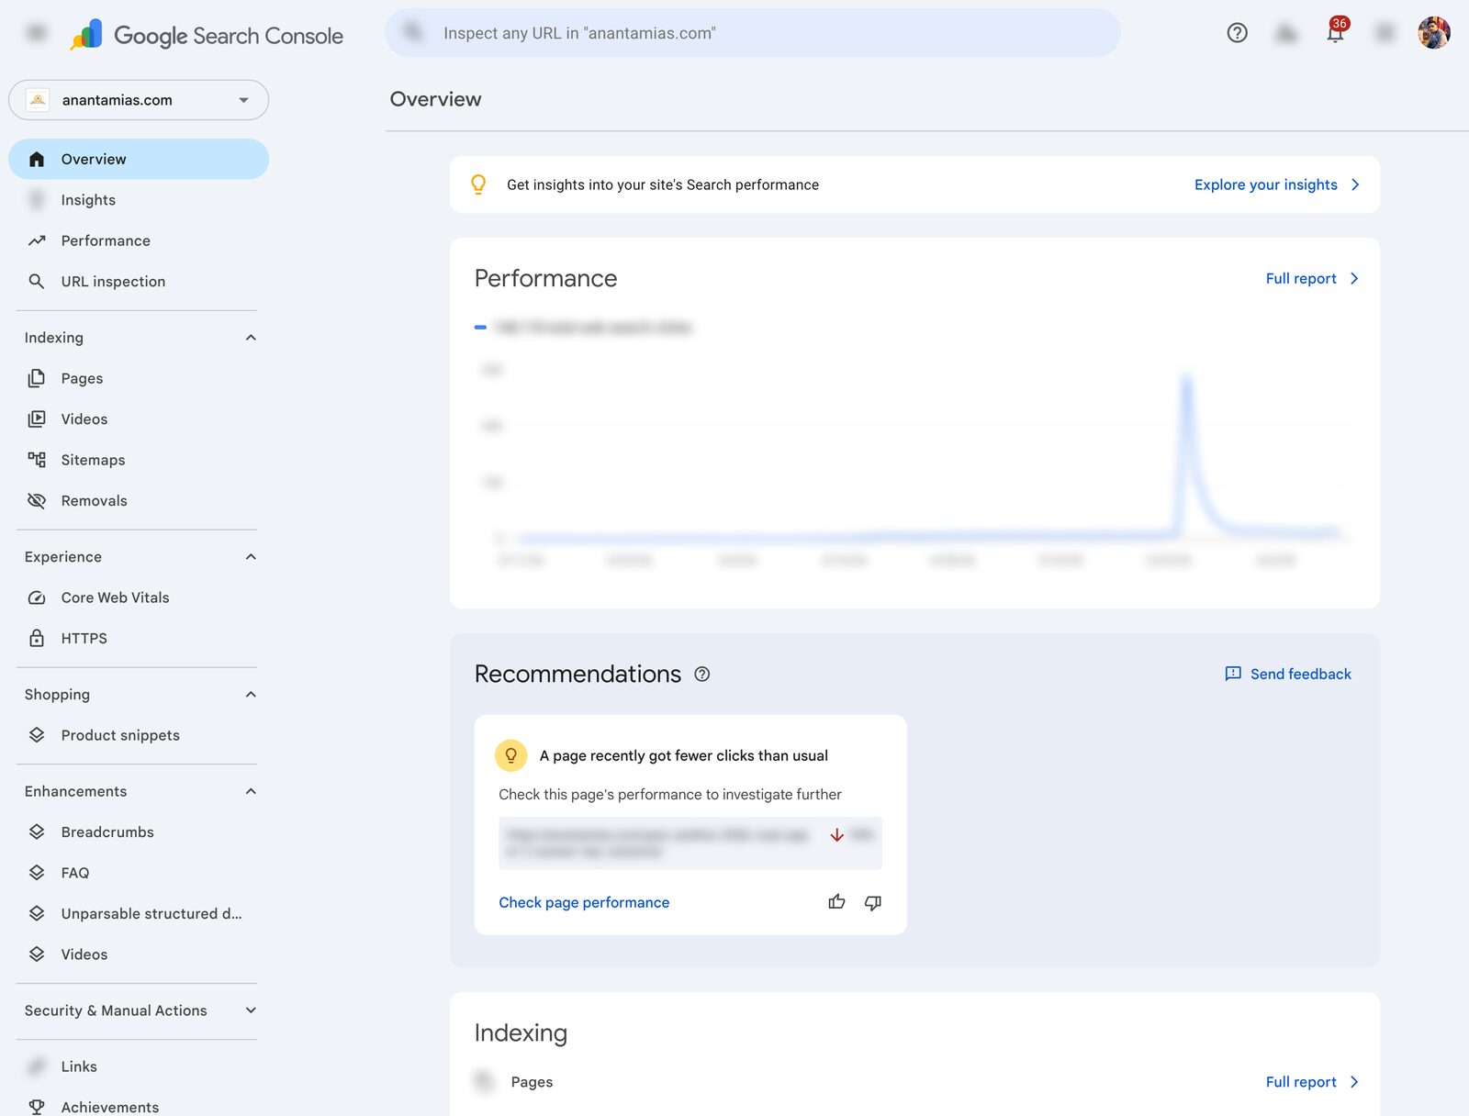Open the anantamias.com property dropdown
The image size is (1469, 1116).
coord(139,100)
